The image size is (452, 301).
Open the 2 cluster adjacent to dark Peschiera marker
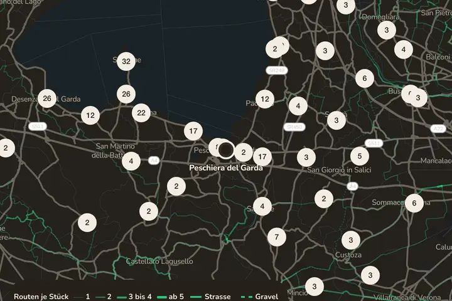(x=244, y=152)
